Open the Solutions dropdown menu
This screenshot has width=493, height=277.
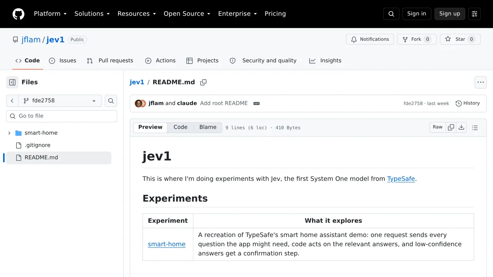tap(92, 14)
